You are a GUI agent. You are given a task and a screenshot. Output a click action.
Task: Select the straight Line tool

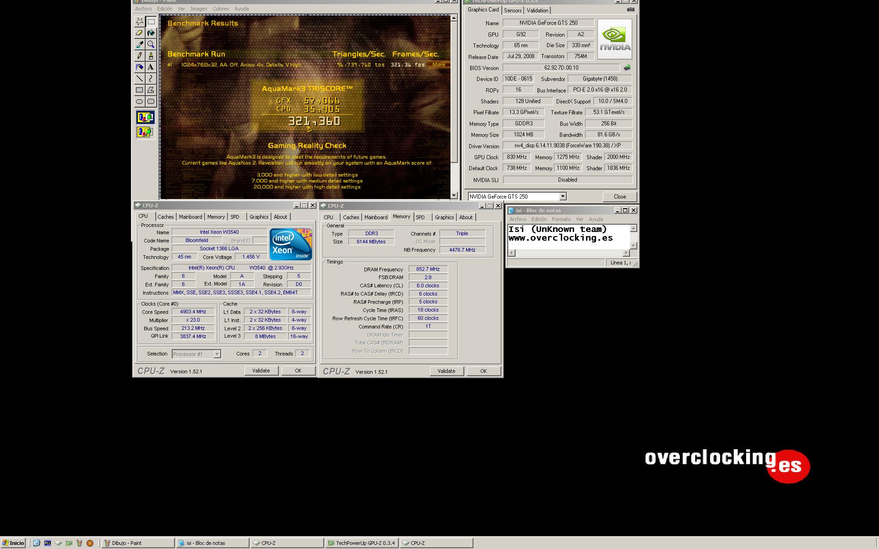click(140, 79)
